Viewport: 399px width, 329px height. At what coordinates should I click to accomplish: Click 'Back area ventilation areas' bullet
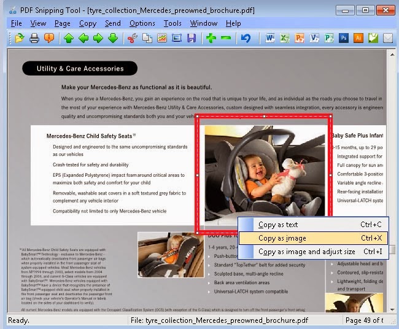(x=242, y=282)
